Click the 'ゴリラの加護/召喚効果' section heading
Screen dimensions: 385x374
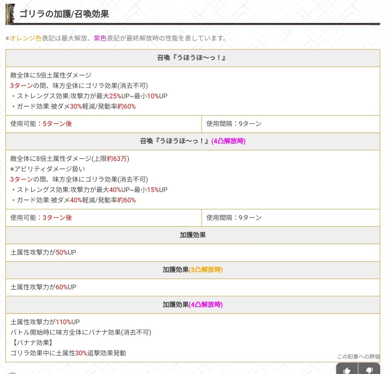pos(64,14)
